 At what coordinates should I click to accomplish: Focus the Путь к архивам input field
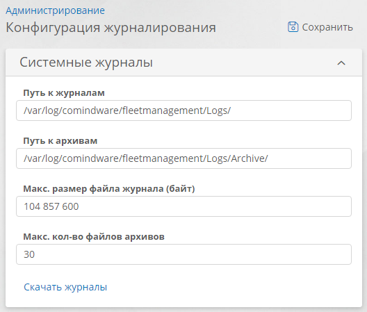183,158
